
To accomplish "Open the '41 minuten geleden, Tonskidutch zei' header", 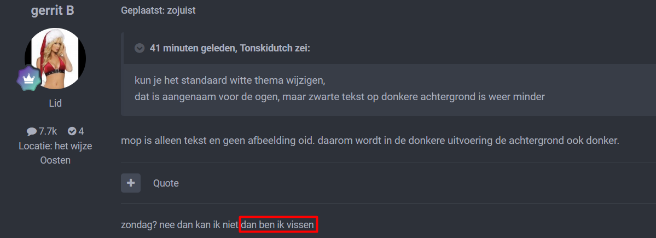I will (230, 49).
